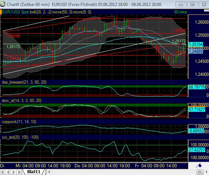209x175 pixels.
Task: Minimize the Chart9 window
Action: 181,5
